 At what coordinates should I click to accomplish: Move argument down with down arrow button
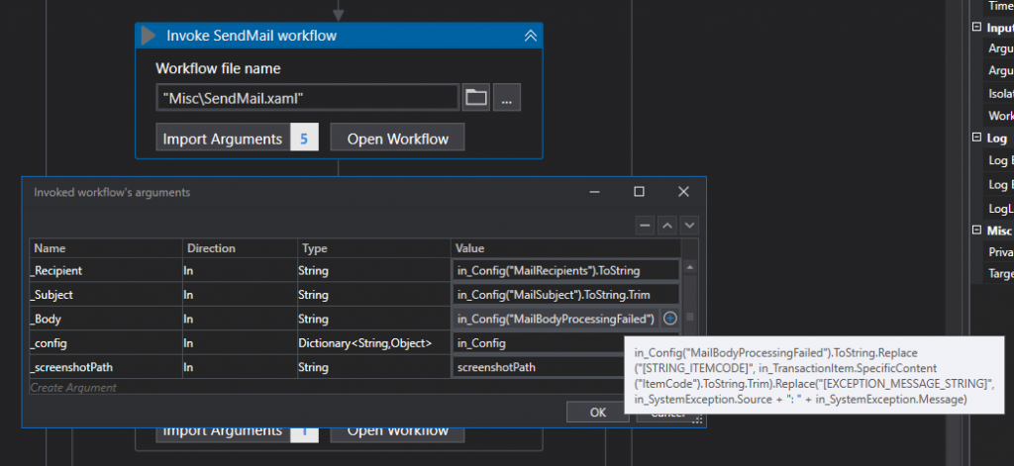coord(688,226)
